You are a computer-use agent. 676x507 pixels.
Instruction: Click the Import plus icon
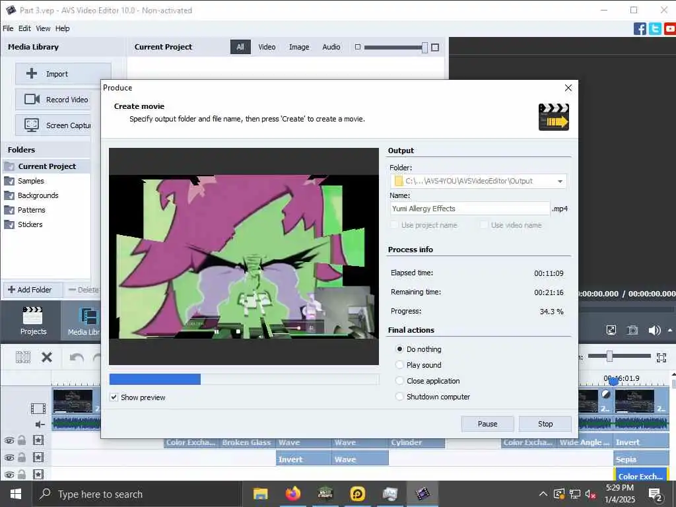click(32, 74)
